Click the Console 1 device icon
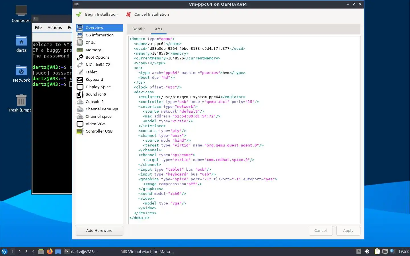The height and width of the screenshot is (256, 410). 80,102
